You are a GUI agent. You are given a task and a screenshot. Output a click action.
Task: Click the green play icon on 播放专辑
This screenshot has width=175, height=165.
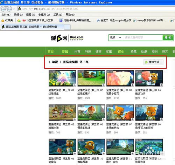(x=146, y=62)
